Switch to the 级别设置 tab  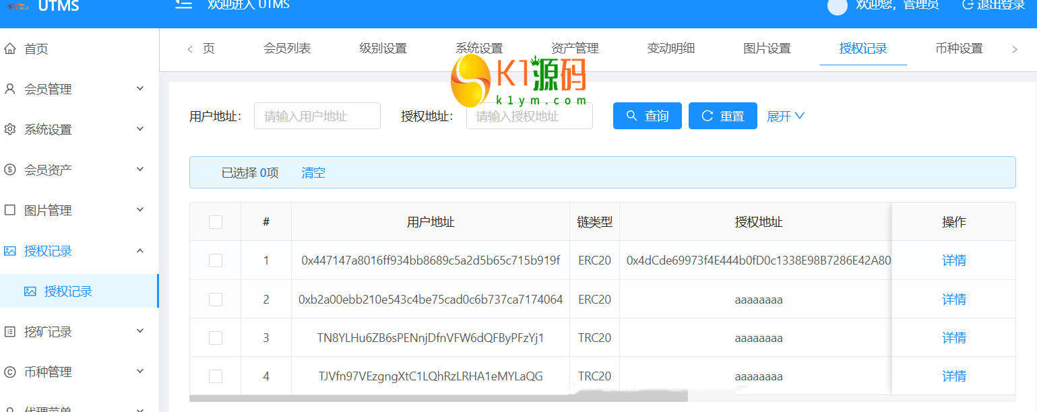point(383,48)
